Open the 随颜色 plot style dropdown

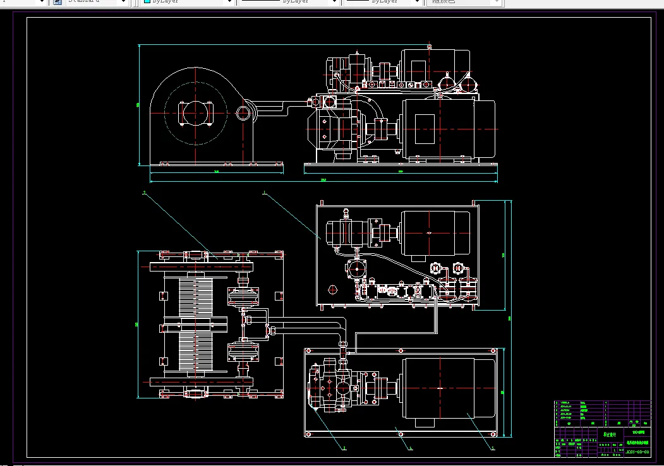497,2
